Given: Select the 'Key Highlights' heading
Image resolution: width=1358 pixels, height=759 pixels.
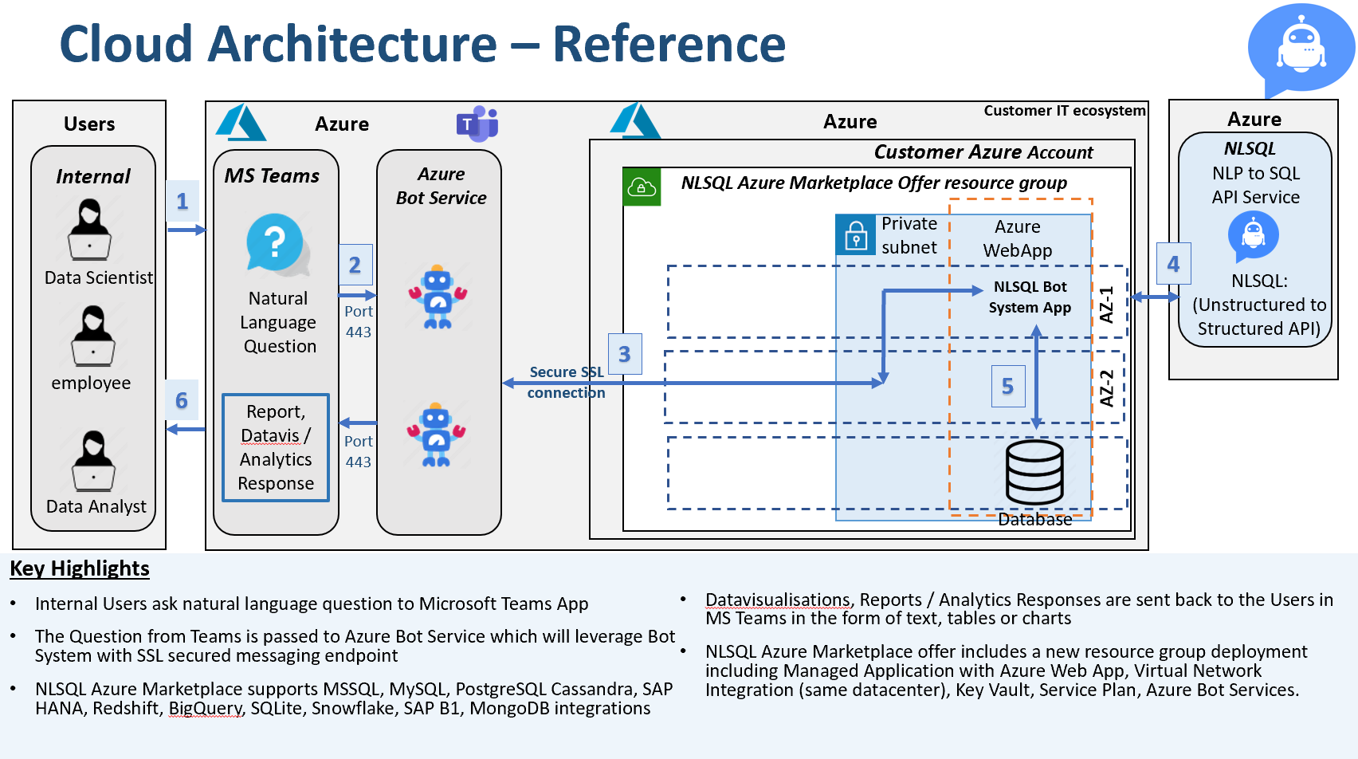Looking at the screenshot, I should [80, 568].
